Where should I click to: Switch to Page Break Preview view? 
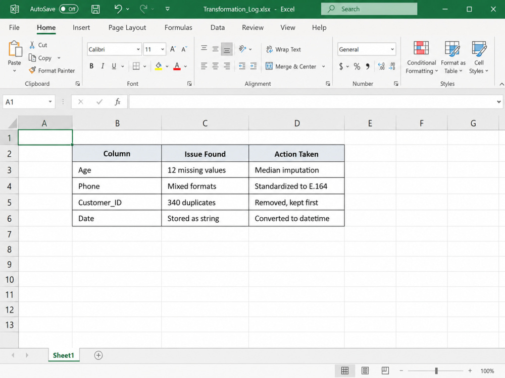click(x=385, y=370)
